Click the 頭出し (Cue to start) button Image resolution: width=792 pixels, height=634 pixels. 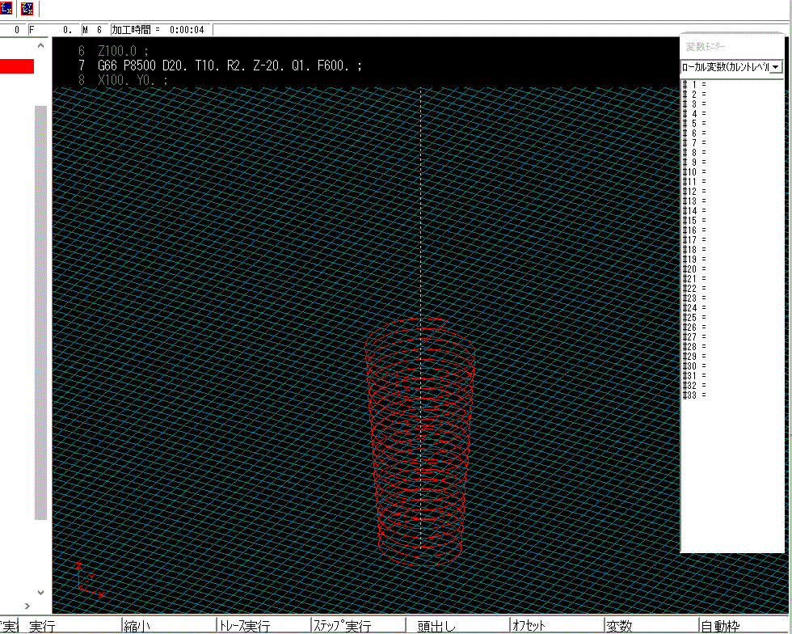(x=458, y=626)
